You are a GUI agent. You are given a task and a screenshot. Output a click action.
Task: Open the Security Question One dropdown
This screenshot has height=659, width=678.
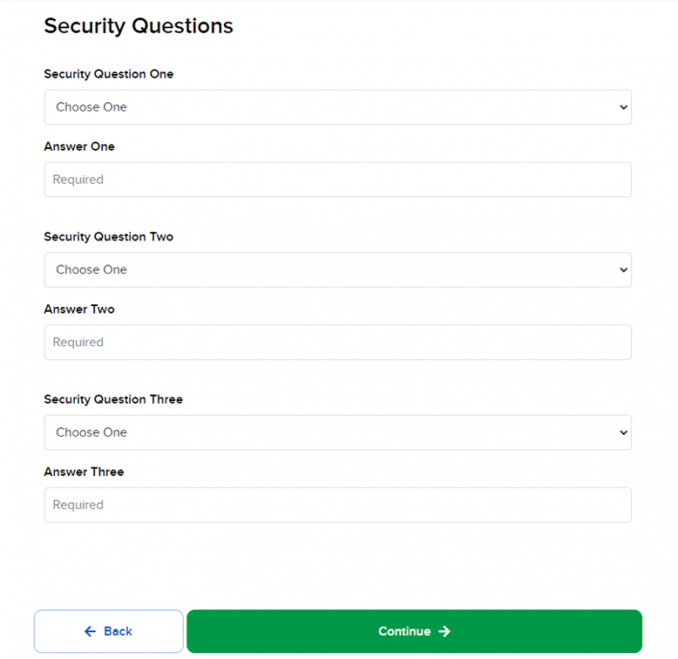coord(337,108)
